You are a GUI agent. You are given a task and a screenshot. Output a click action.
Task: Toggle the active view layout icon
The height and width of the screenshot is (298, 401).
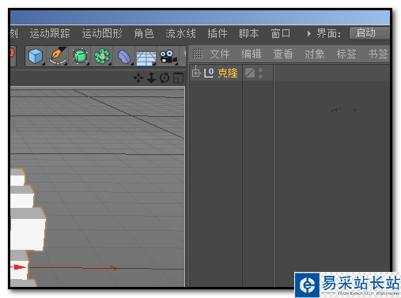pyautogui.click(x=178, y=78)
